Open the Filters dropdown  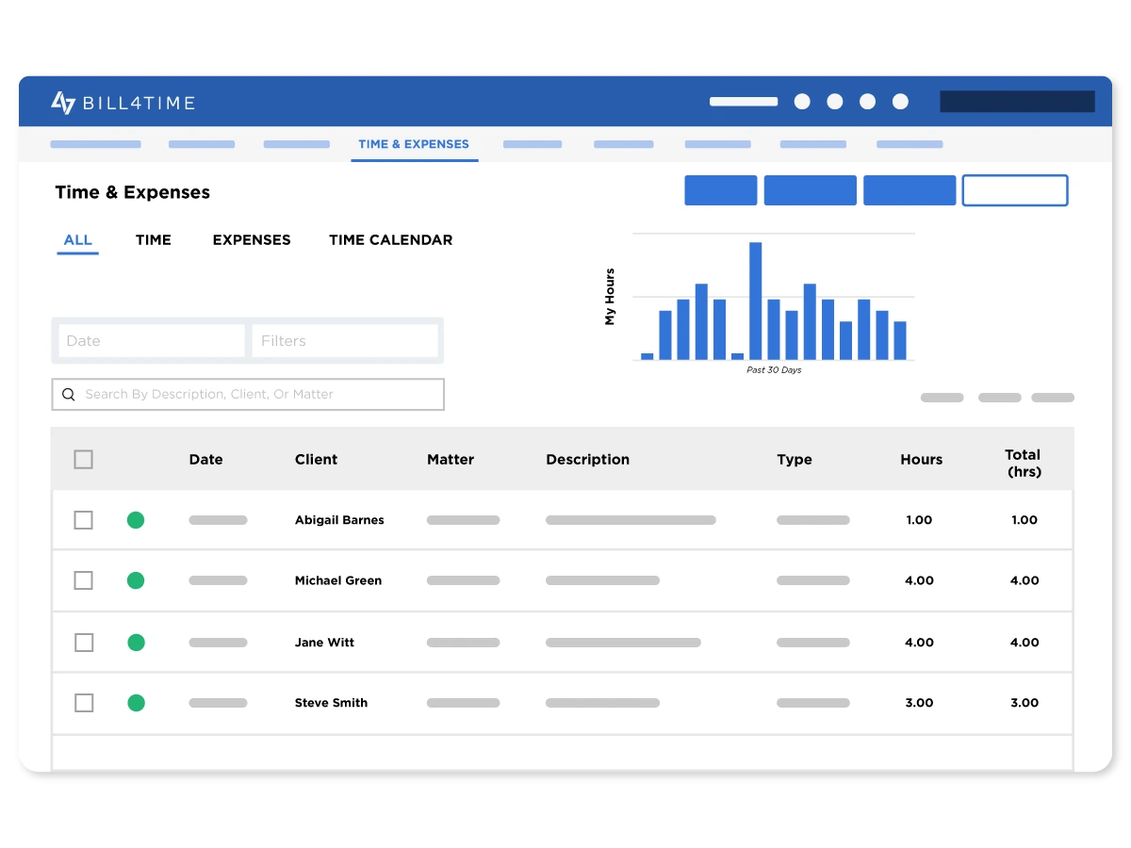click(345, 341)
